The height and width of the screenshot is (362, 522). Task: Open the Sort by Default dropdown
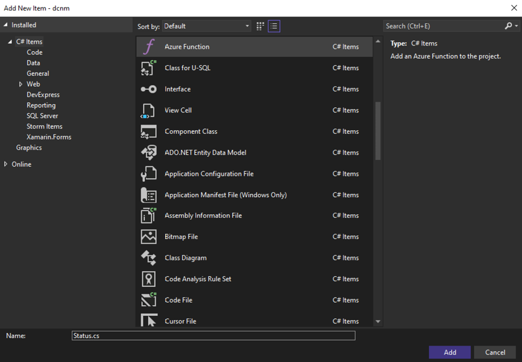coord(206,27)
